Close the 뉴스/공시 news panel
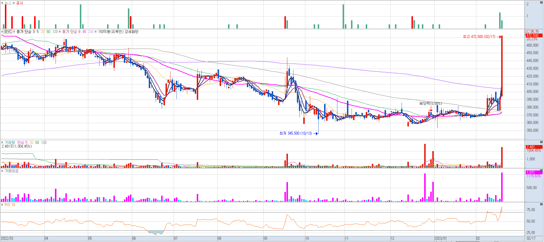Viewport: 544px width, 242px height. point(541,3)
